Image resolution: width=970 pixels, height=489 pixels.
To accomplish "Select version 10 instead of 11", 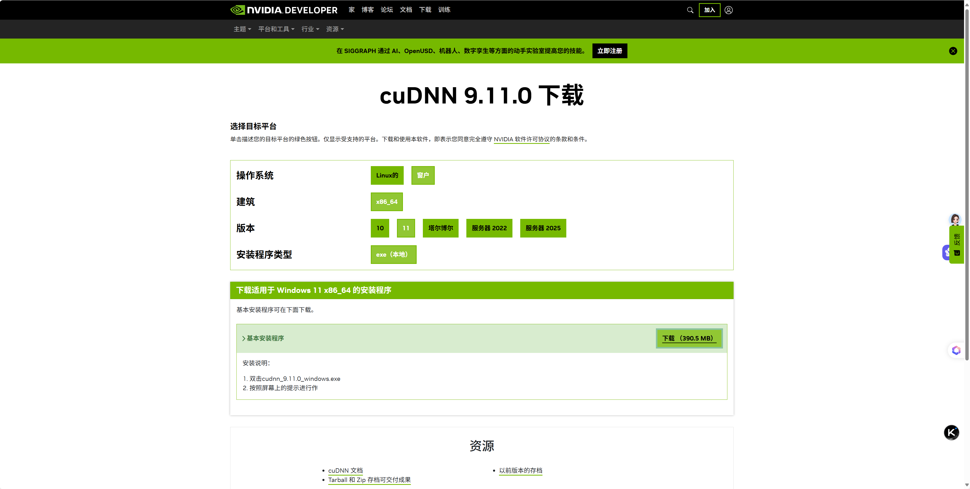I will [x=380, y=228].
